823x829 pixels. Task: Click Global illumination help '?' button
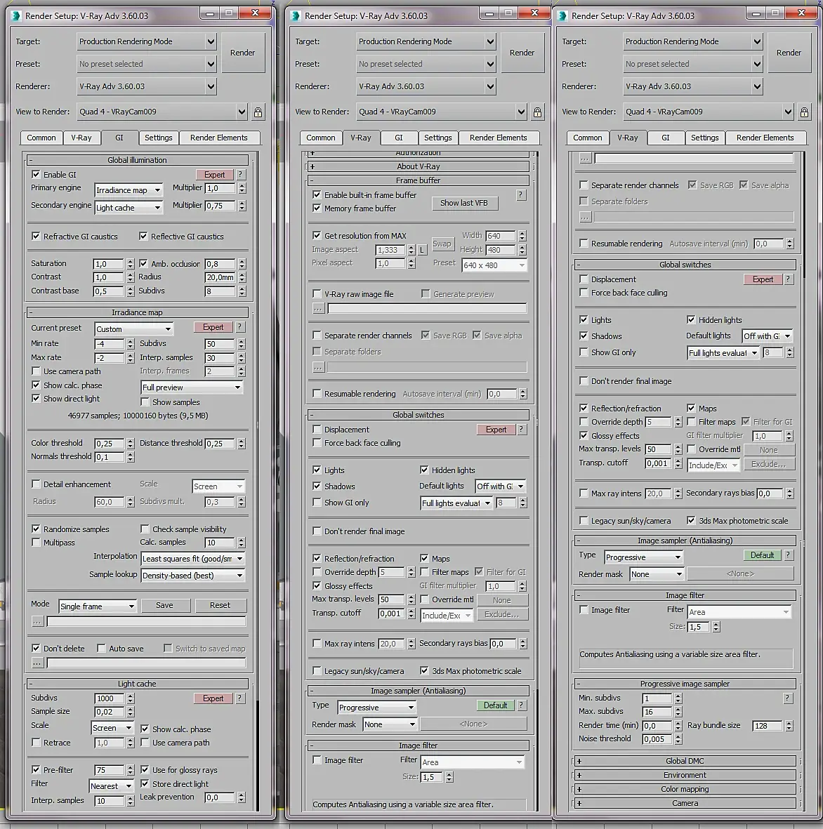pos(240,175)
